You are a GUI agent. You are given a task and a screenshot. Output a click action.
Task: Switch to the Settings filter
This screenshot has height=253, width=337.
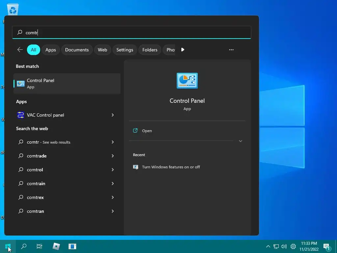[125, 50]
